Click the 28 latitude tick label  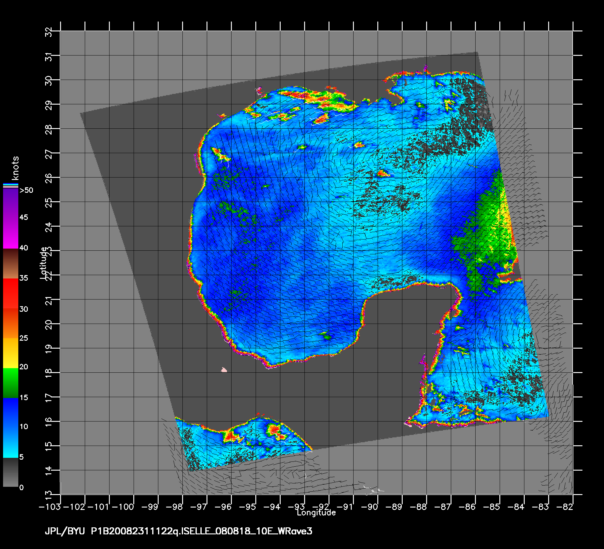(x=49, y=130)
